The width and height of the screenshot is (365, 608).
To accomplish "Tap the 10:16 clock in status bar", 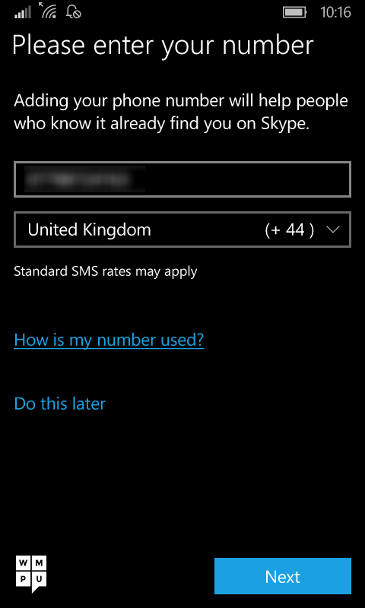I will 335,12.
